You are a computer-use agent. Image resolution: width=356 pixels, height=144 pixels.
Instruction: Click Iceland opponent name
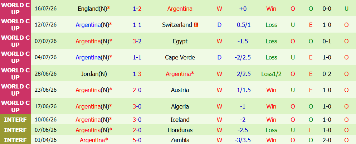(x=180, y=120)
